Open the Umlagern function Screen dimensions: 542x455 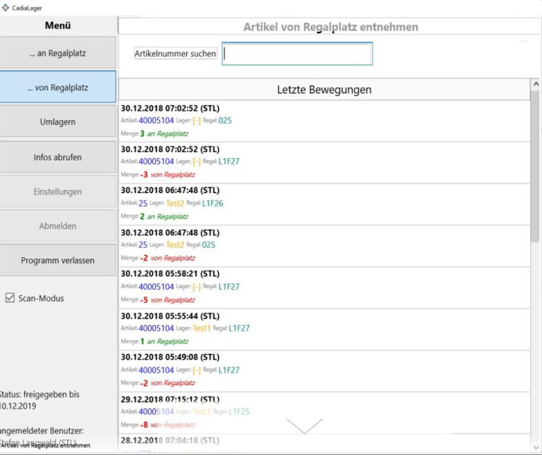click(x=58, y=122)
